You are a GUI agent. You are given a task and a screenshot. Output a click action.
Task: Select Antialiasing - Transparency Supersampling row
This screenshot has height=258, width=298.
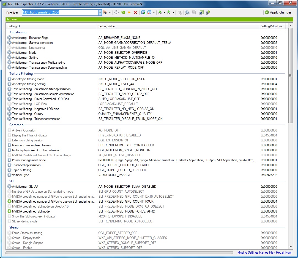pyautogui.click(x=146, y=68)
